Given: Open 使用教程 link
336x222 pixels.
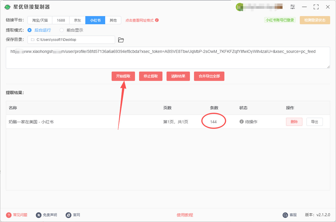Looking at the screenshot, I should point(185,215).
